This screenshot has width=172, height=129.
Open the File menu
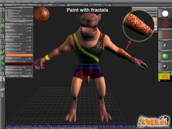point(2,2)
